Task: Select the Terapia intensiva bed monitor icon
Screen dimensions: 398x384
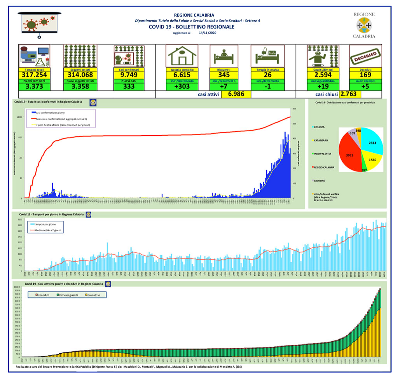Action: tap(267, 56)
